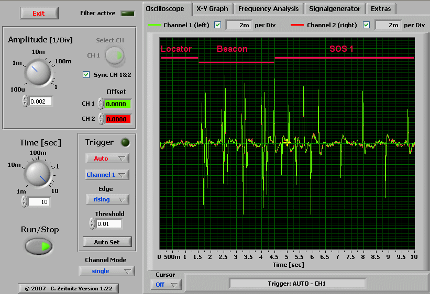Screen dimensions: 430x294
Task: Click the Run/Stop play button
Action: [38, 246]
